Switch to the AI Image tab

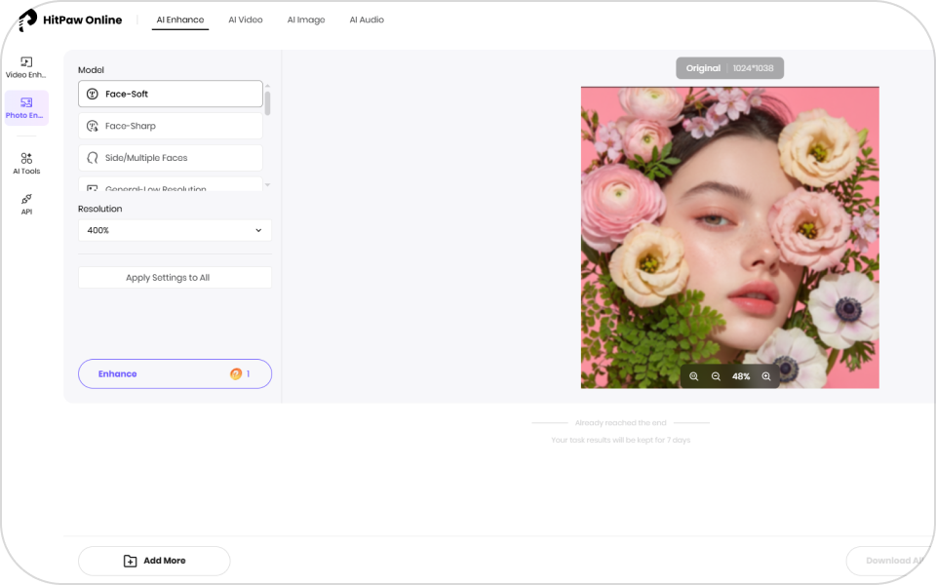[306, 19]
